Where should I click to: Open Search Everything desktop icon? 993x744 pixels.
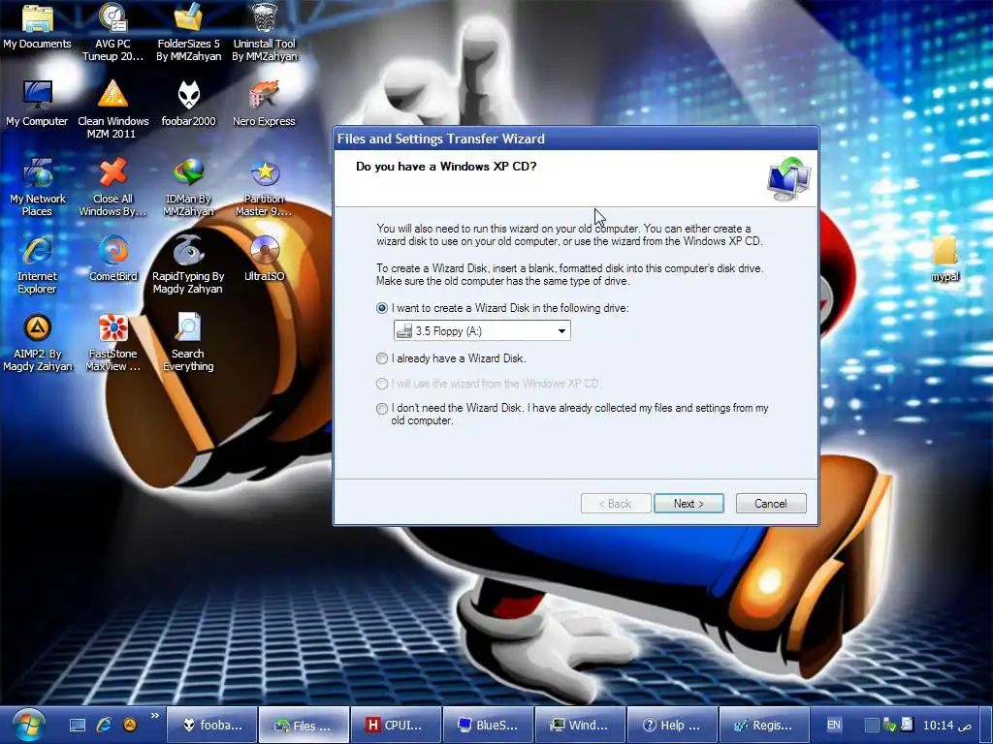pyautogui.click(x=188, y=342)
